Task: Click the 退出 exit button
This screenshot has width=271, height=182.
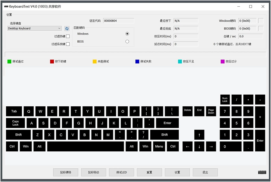Action: point(205,172)
